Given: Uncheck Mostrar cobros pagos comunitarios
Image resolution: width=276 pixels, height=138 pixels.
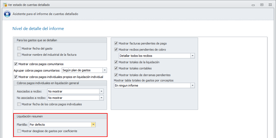Looking at the screenshot, I should (x=16, y=64).
